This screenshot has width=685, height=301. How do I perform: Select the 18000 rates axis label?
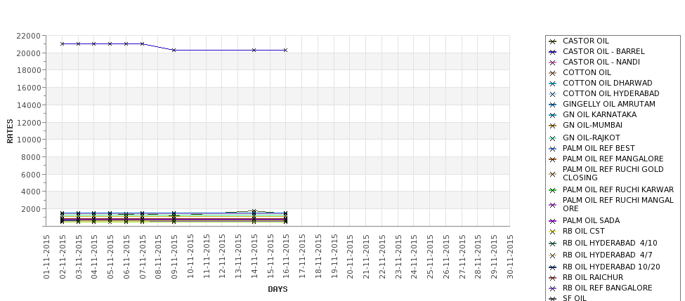(29, 70)
